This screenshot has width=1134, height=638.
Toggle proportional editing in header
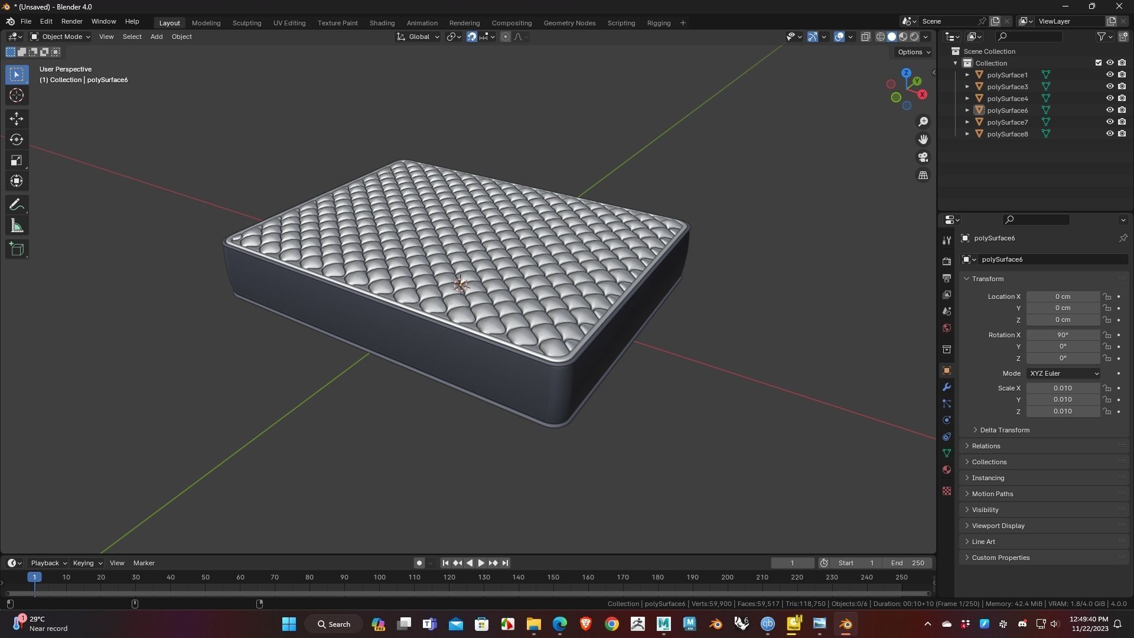(506, 37)
